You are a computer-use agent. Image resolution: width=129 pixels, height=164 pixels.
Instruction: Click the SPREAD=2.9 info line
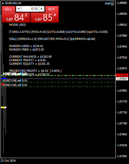pyautogui.click(x=52, y=39)
